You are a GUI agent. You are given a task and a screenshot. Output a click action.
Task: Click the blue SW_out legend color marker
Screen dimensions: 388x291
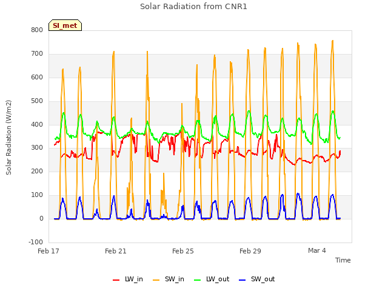[x=242, y=280]
